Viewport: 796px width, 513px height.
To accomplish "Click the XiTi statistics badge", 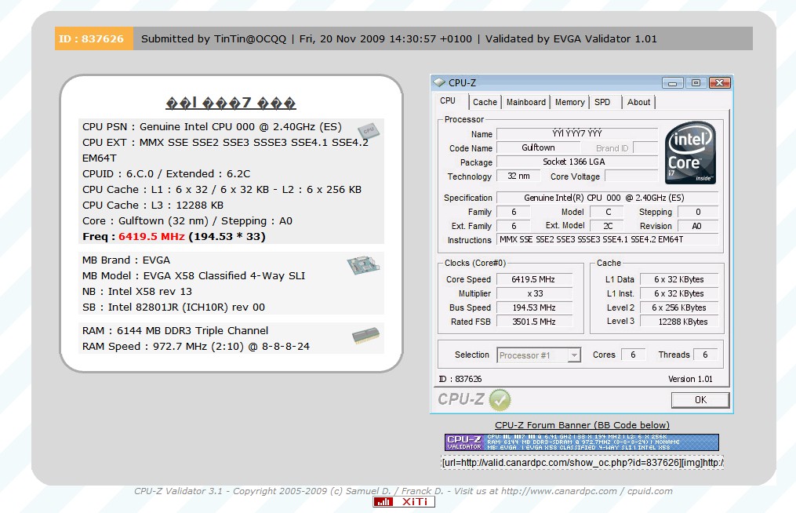I will tap(404, 501).
